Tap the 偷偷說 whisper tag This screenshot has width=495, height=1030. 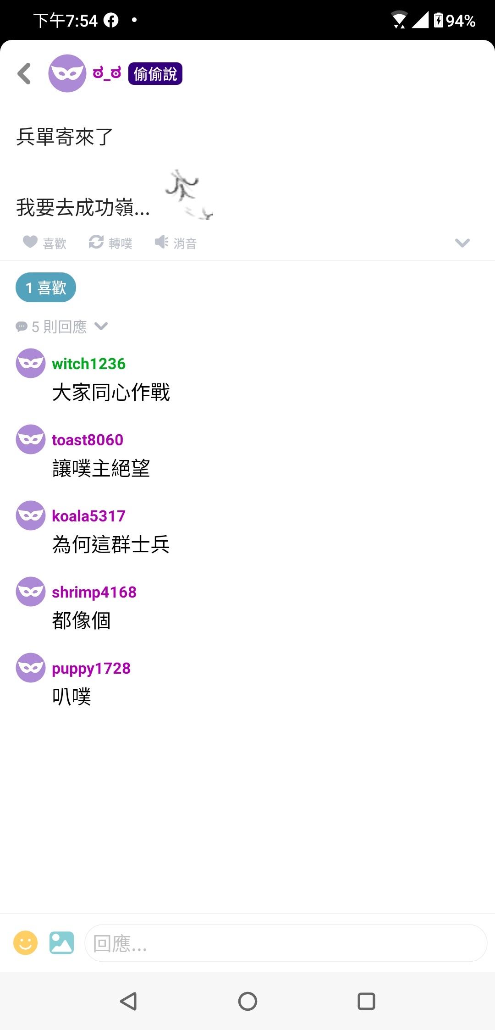tap(155, 73)
